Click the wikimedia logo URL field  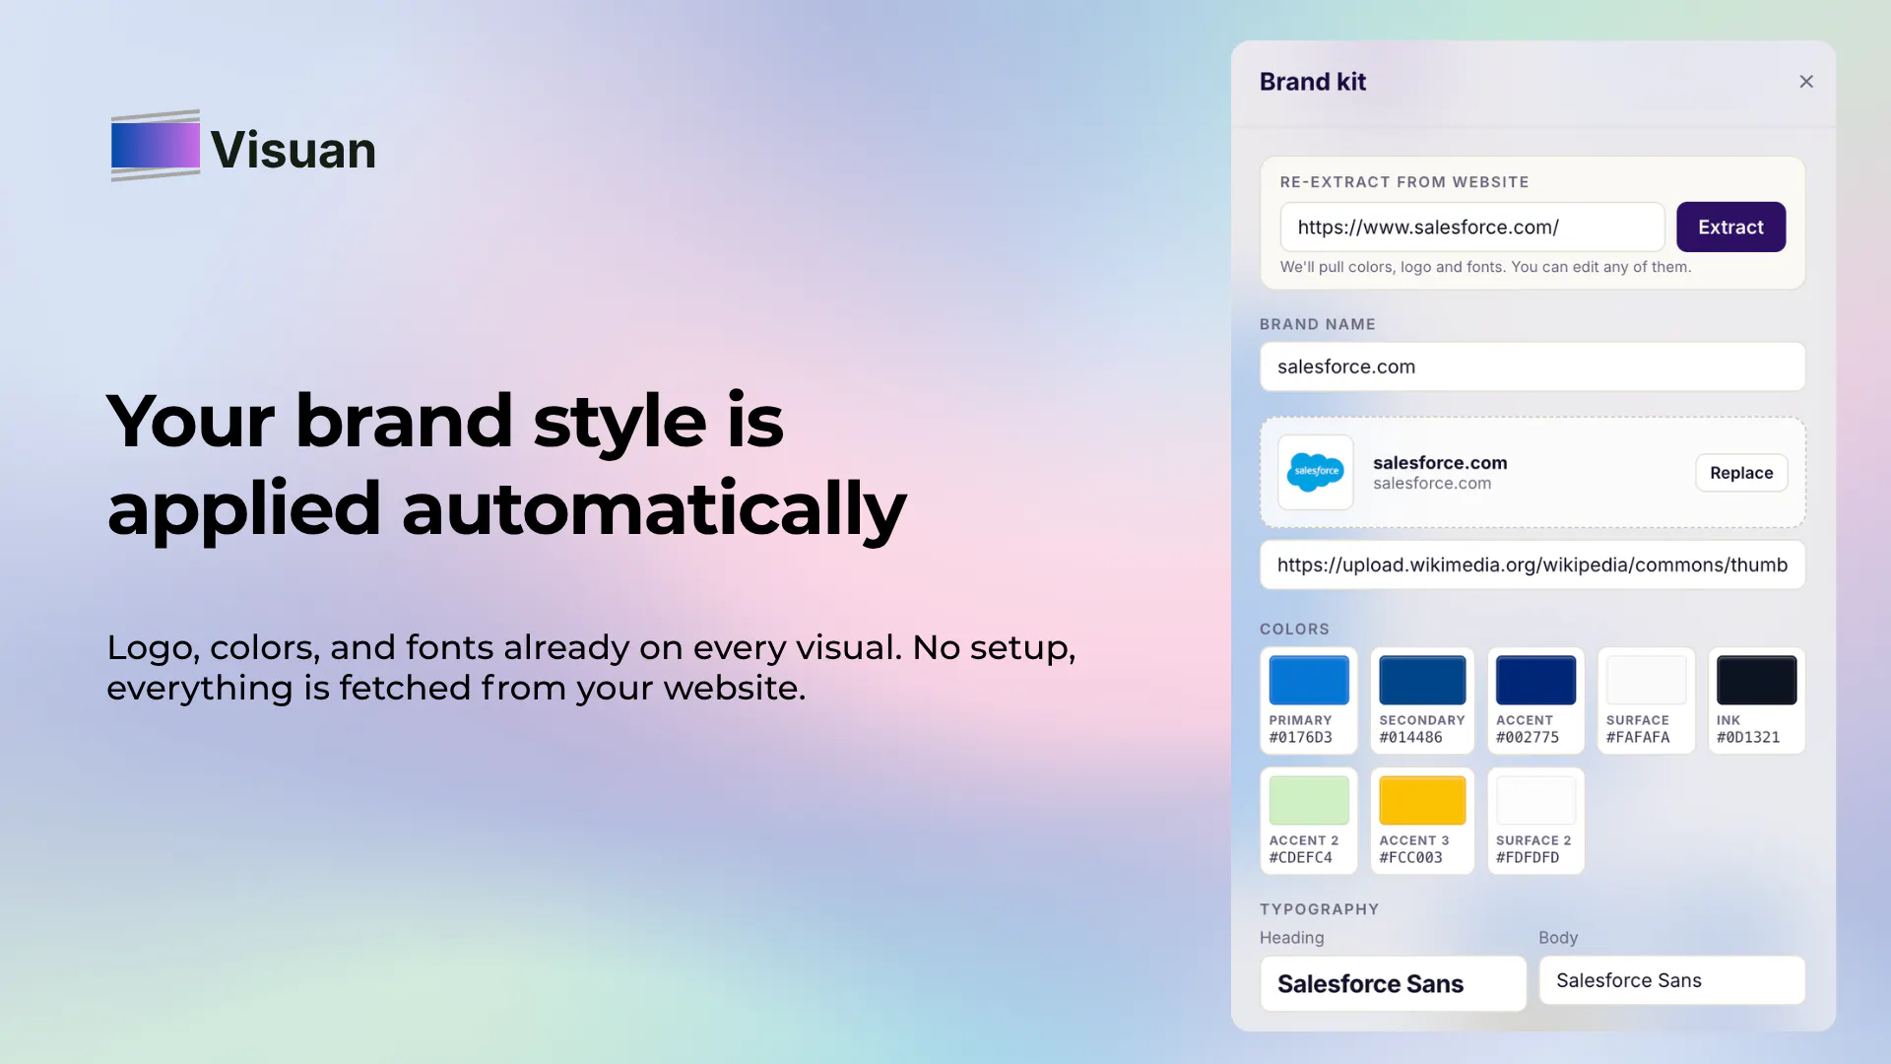(1532, 565)
